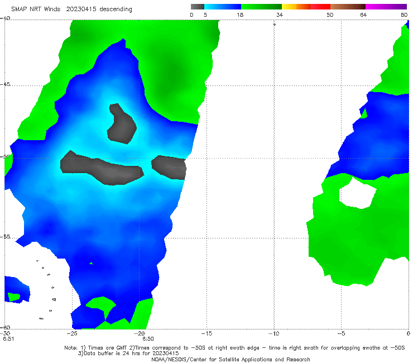
Task: Click the color bar label '18'
Action: coord(240,15)
